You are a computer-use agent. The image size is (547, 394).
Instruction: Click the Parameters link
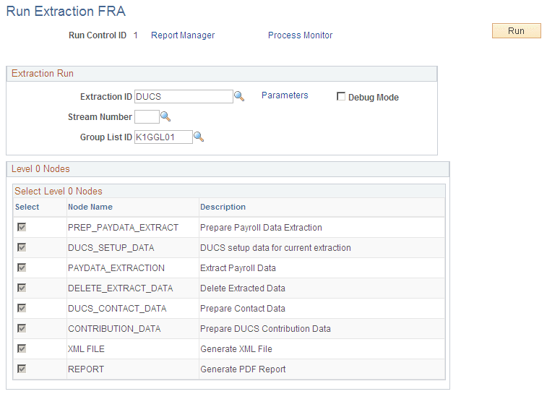pos(285,95)
